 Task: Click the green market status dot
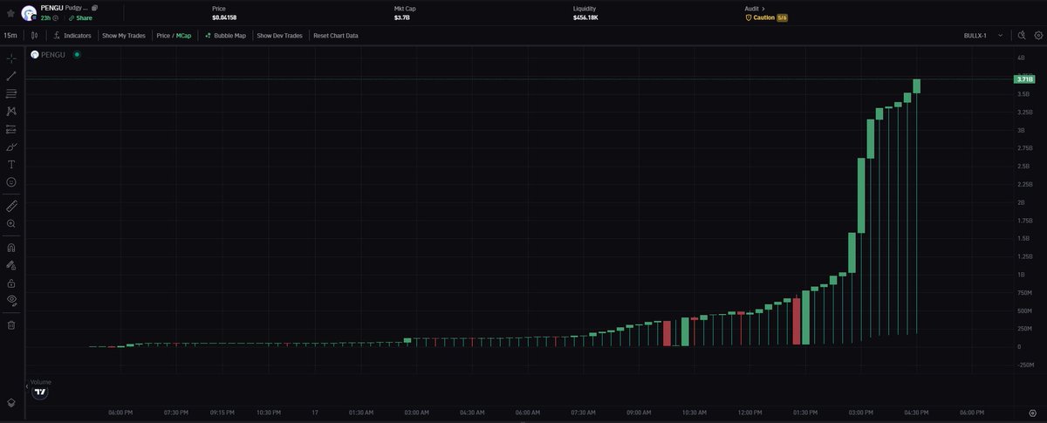pos(77,54)
